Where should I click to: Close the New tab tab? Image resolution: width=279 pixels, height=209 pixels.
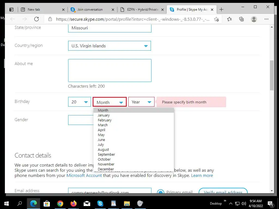pos(63,10)
